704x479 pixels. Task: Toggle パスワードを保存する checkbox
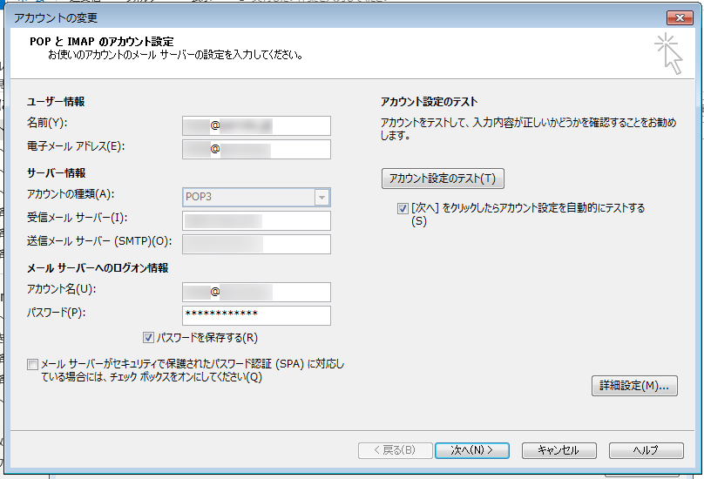tap(149, 337)
